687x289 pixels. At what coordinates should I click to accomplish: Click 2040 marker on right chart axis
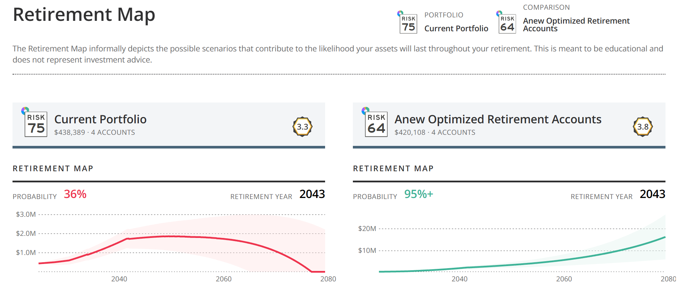point(460,279)
